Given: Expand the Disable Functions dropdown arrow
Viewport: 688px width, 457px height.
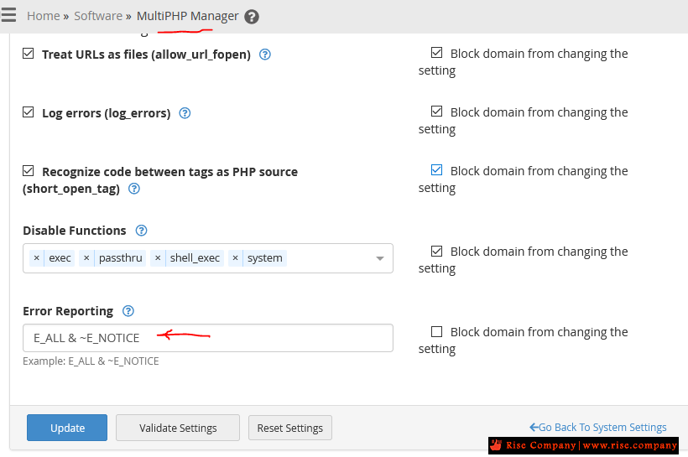Looking at the screenshot, I should click(x=380, y=258).
